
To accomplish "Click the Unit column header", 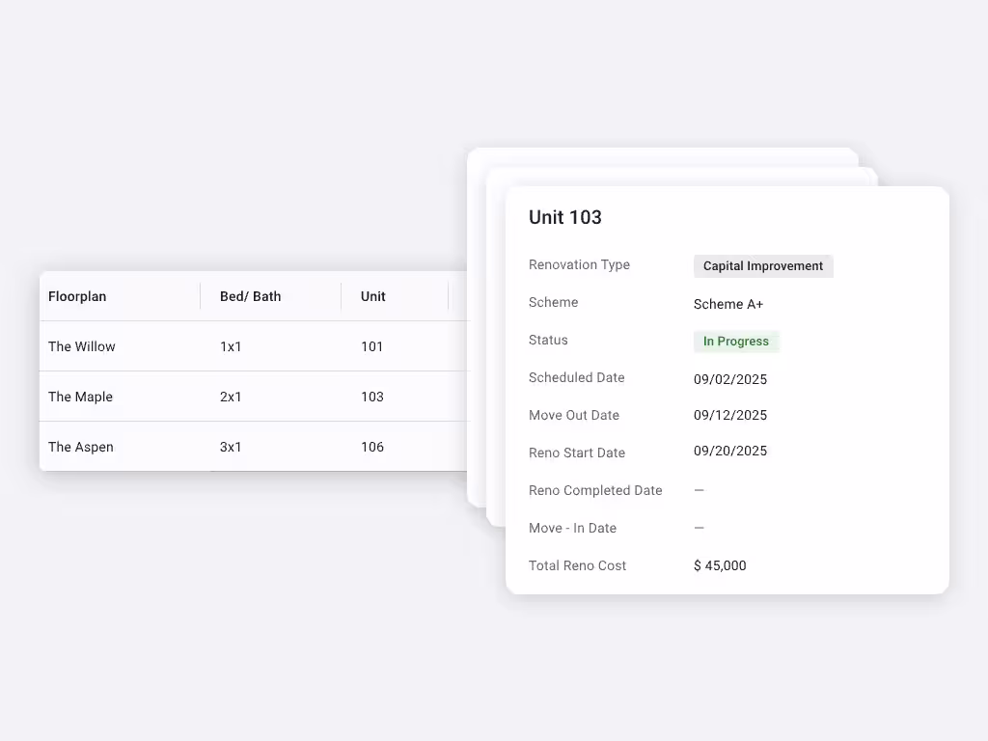I will pyautogui.click(x=372, y=296).
